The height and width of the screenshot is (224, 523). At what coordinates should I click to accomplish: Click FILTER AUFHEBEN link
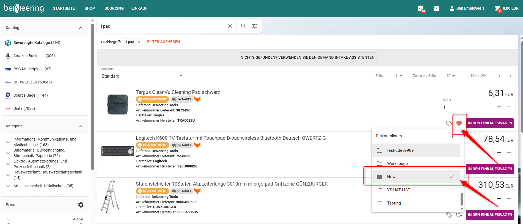coord(163,42)
